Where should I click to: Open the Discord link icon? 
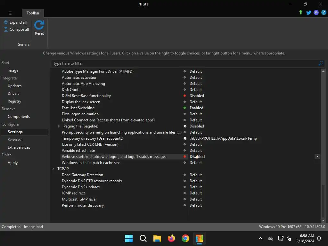point(316,12)
